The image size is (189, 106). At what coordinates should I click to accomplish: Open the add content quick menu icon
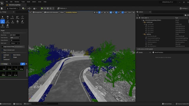[x=24, y=8]
